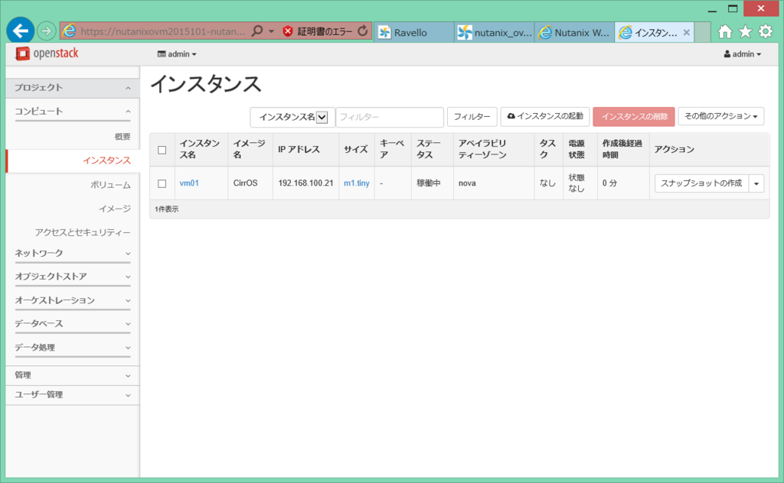Click the red certificate error shield icon

[x=288, y=31]
